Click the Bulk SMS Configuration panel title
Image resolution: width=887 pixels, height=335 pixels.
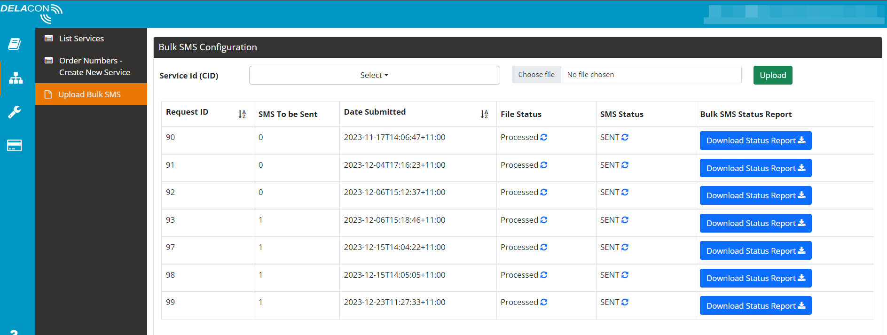208,47
